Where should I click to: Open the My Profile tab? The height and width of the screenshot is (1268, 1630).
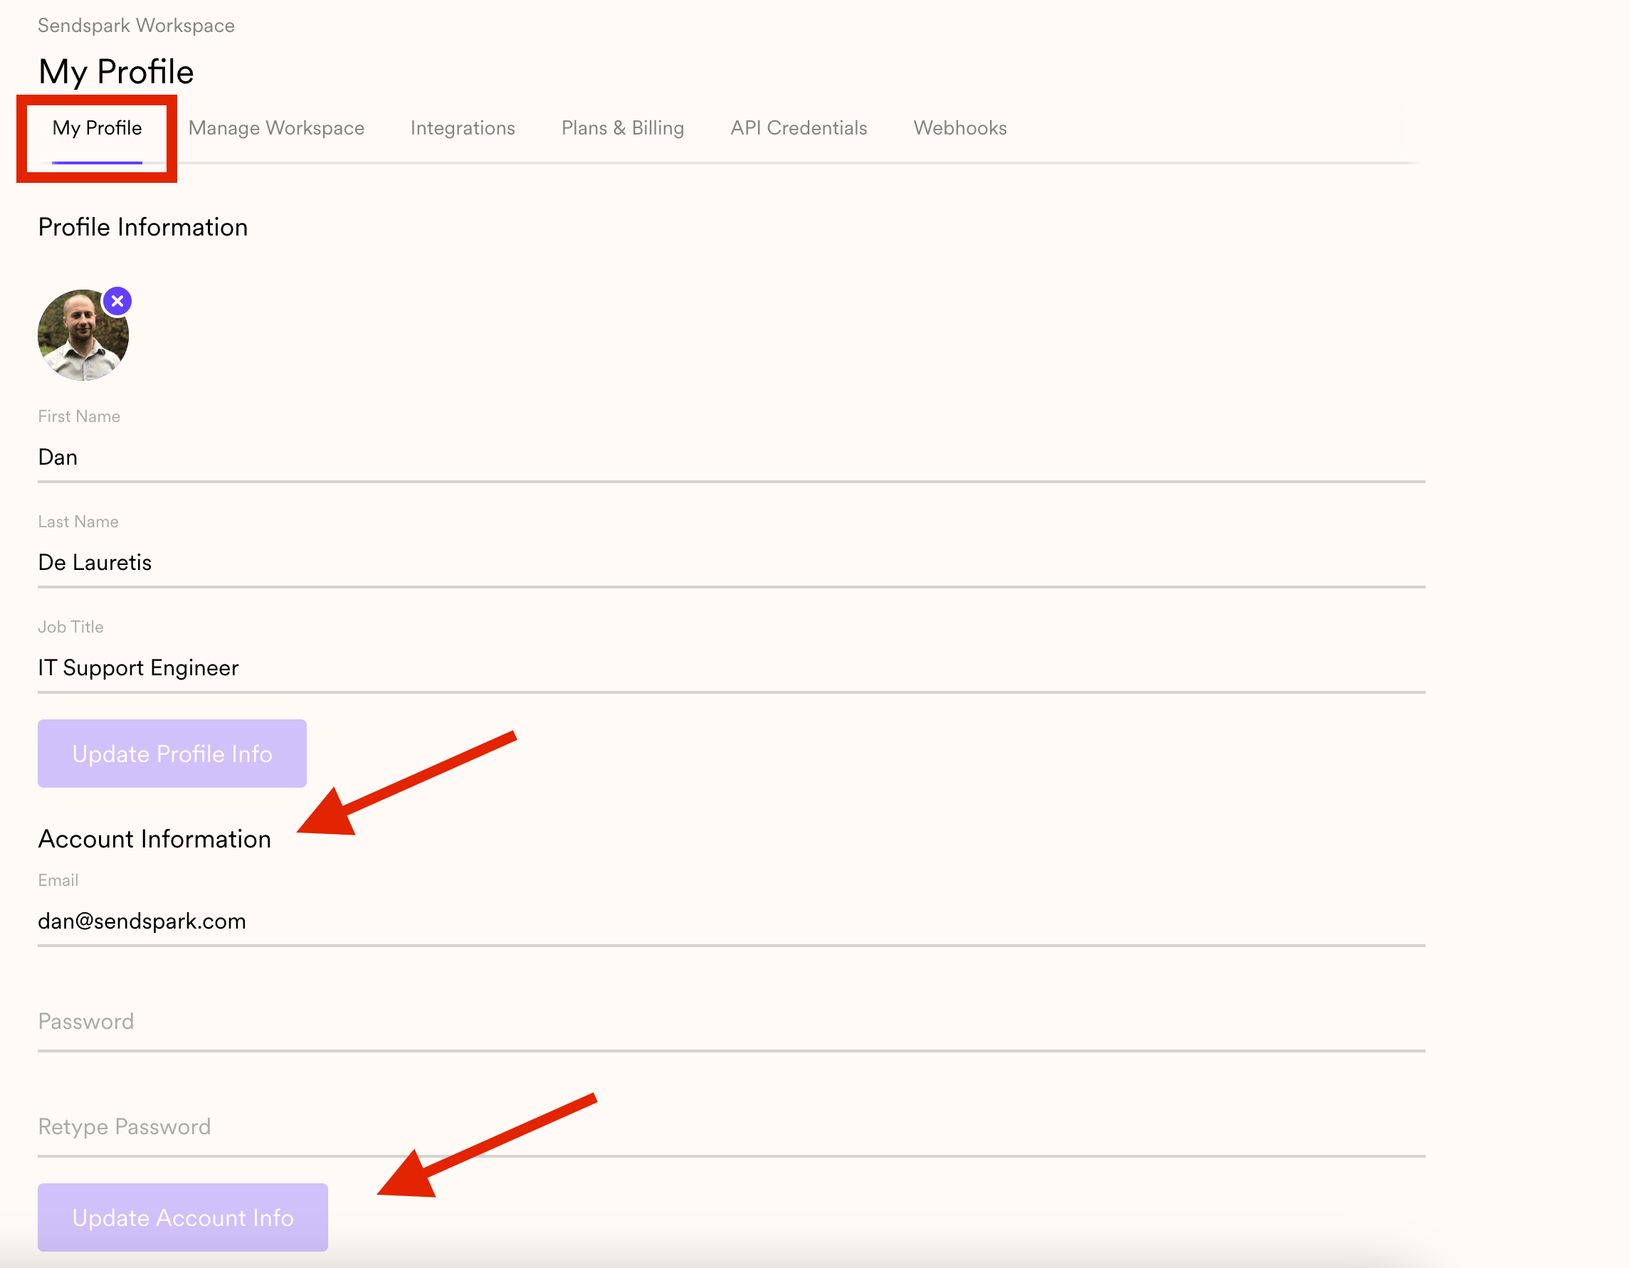(97, 128)
